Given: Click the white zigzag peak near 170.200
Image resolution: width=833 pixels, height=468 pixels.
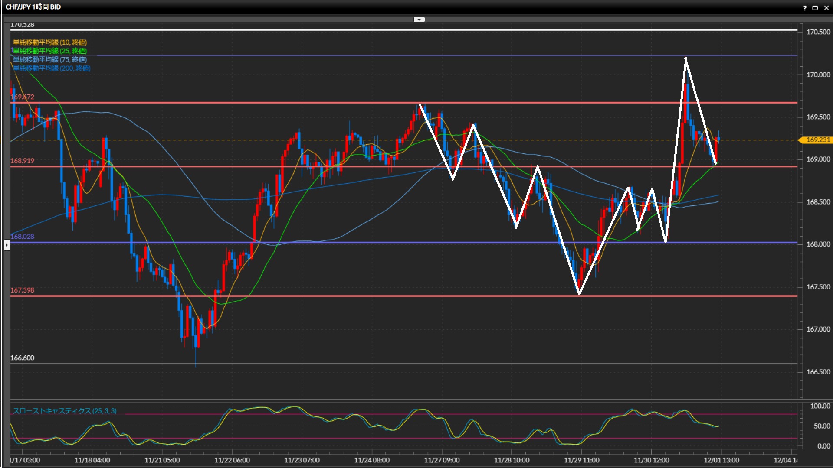Looking at the screenshot, I should tap(685, 58).
